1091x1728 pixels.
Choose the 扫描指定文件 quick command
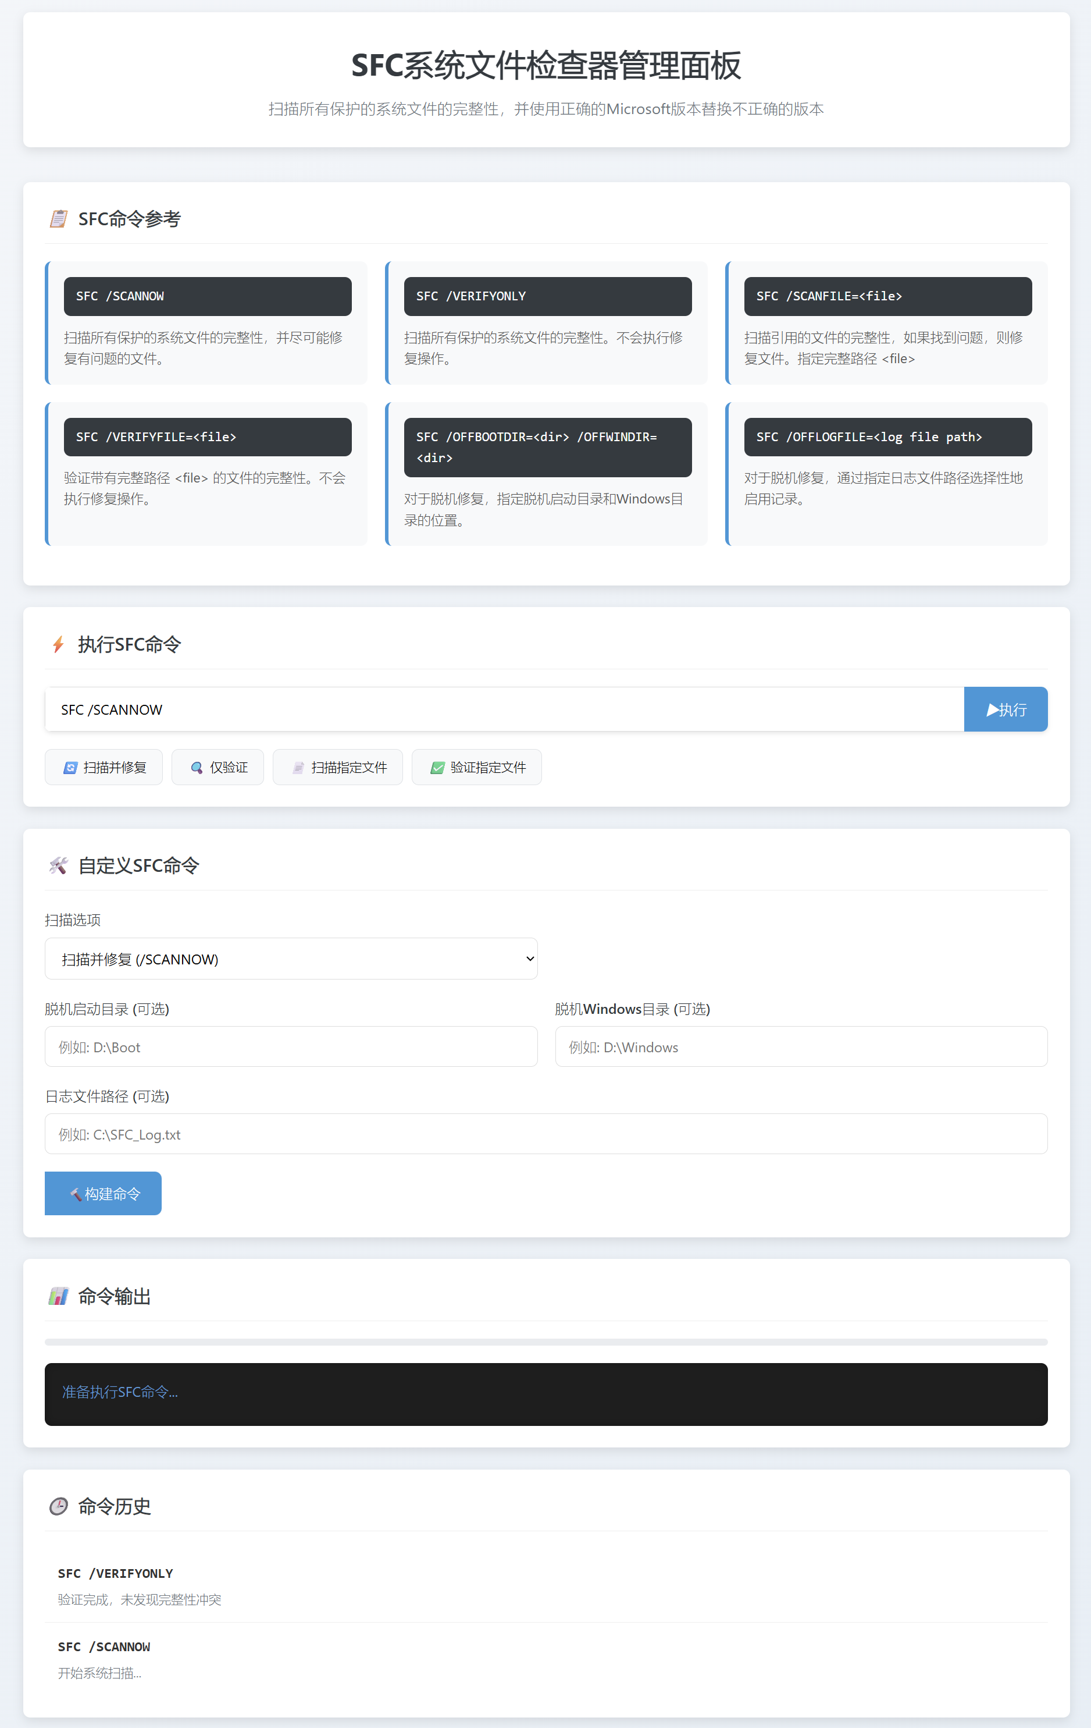[x=338, y=767]
